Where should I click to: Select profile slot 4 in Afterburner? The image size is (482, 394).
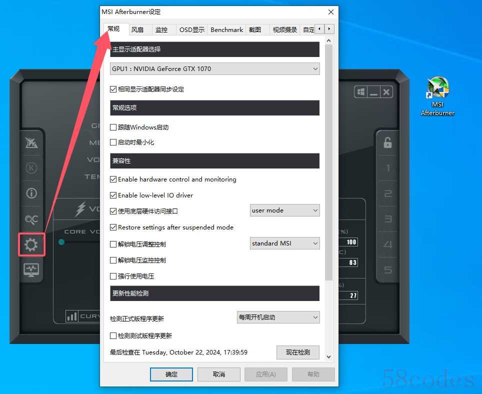(x=388, y=244)
